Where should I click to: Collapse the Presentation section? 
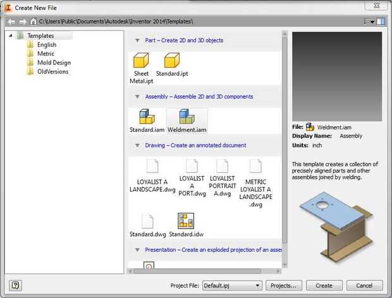137,250
